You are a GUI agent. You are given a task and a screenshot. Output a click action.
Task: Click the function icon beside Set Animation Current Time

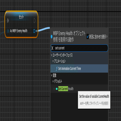[x=57, y=69]
